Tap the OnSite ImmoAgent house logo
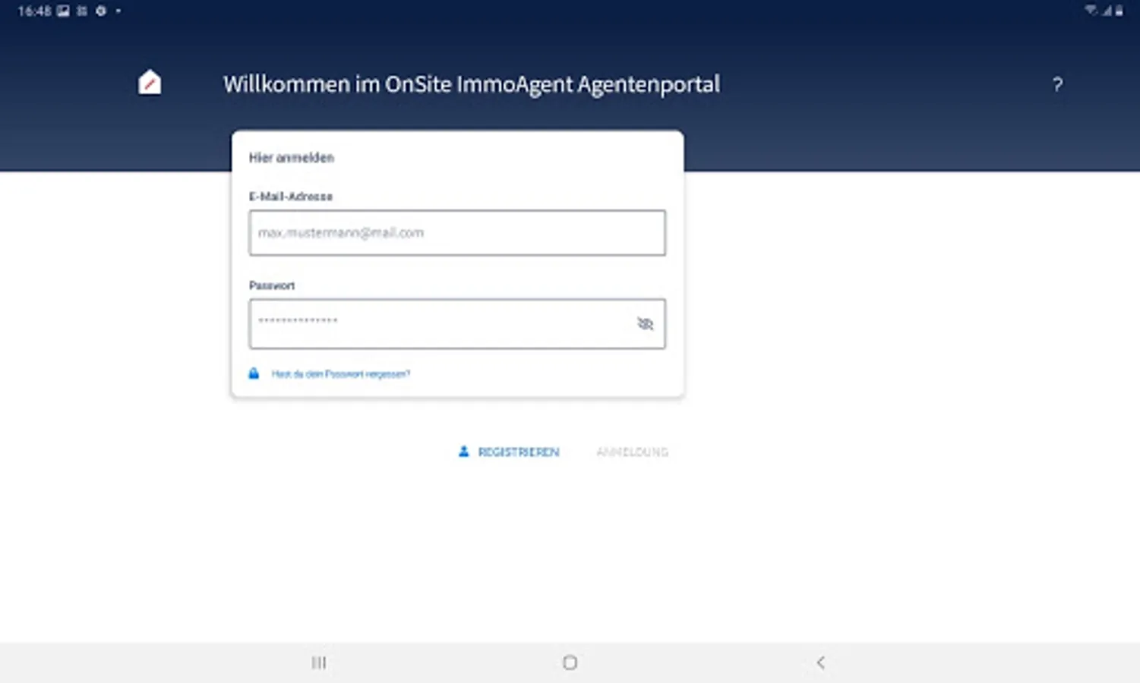This screenshot has width=1140, height=683. 150,83
